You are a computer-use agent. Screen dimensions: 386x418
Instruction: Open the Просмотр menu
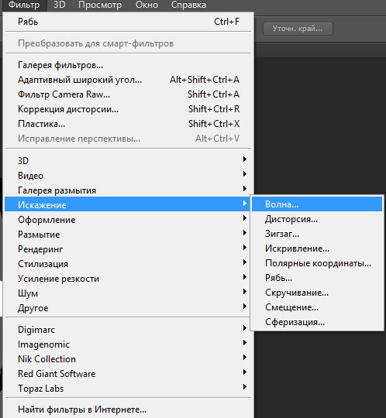point(100,5)
